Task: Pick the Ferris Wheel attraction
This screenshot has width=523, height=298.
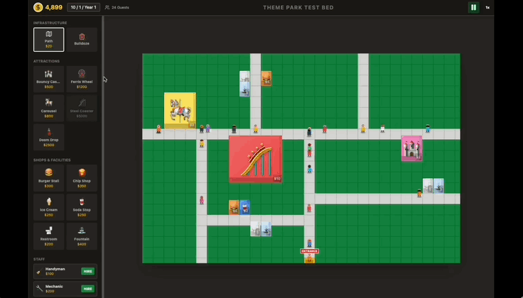Action: (x=82, y=79)
